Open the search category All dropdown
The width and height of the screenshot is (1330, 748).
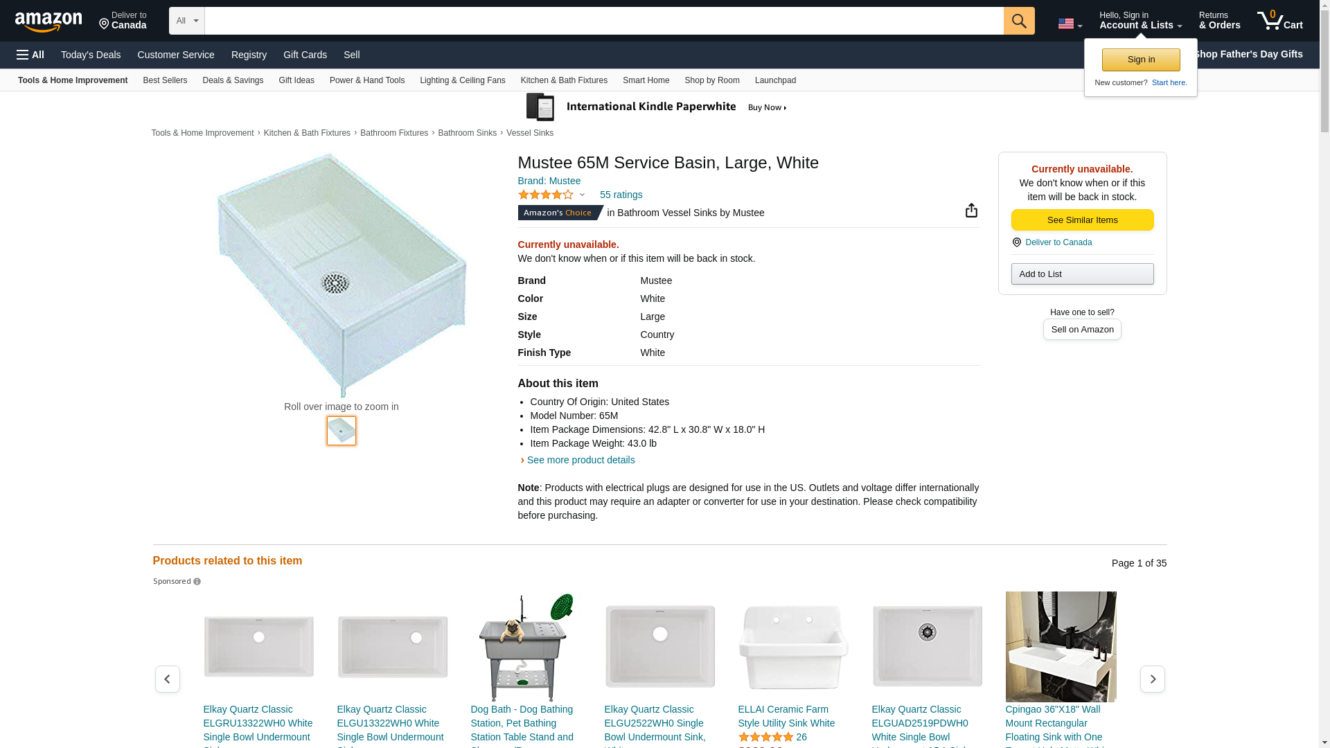186,21
